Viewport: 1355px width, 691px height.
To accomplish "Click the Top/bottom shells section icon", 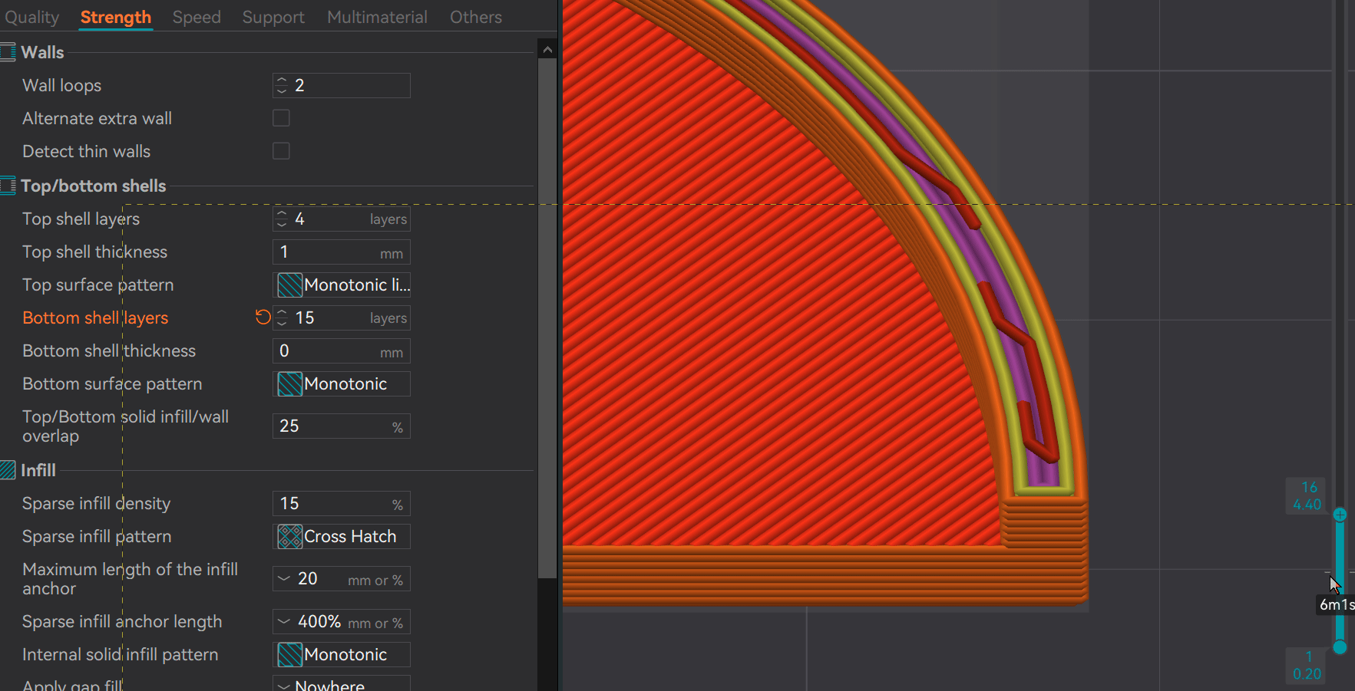I will tap(8, 186).
